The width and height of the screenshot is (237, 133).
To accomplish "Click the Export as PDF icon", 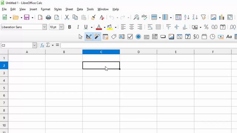I will 40,17.
